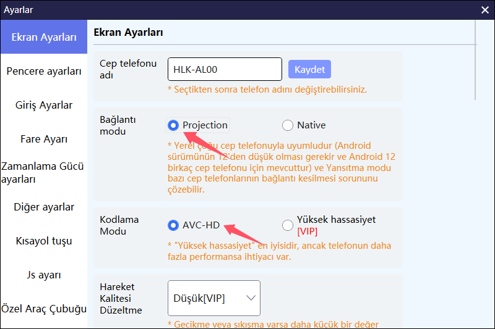This screenshot has height=329, width=495.
Task: Open the Giriş Ayarlar section
Action: (44, 105)
